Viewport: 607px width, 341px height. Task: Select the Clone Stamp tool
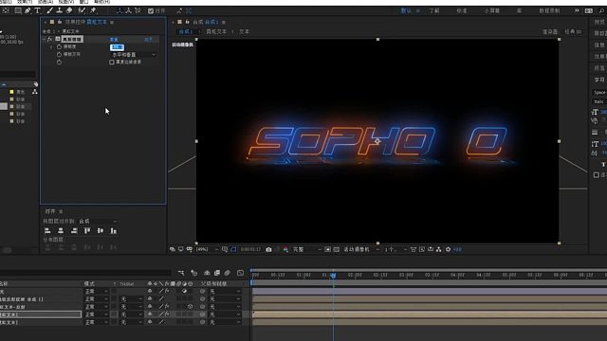59,10
